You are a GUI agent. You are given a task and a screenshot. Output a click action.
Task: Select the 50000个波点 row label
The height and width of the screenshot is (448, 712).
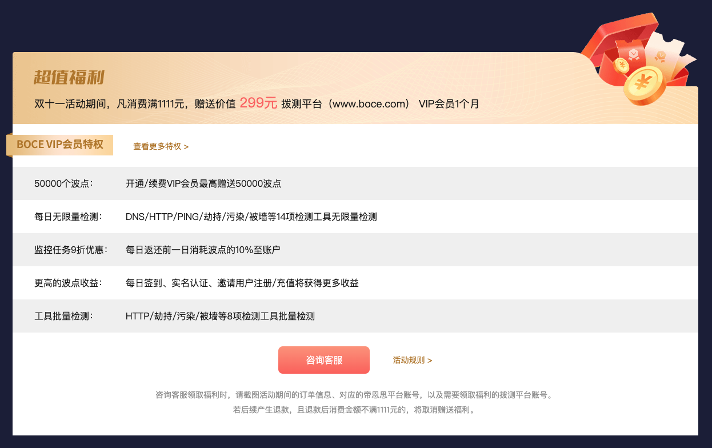pos(63,184)
